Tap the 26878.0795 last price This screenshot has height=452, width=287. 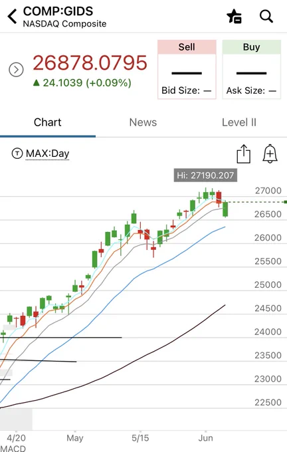[90, 62]
